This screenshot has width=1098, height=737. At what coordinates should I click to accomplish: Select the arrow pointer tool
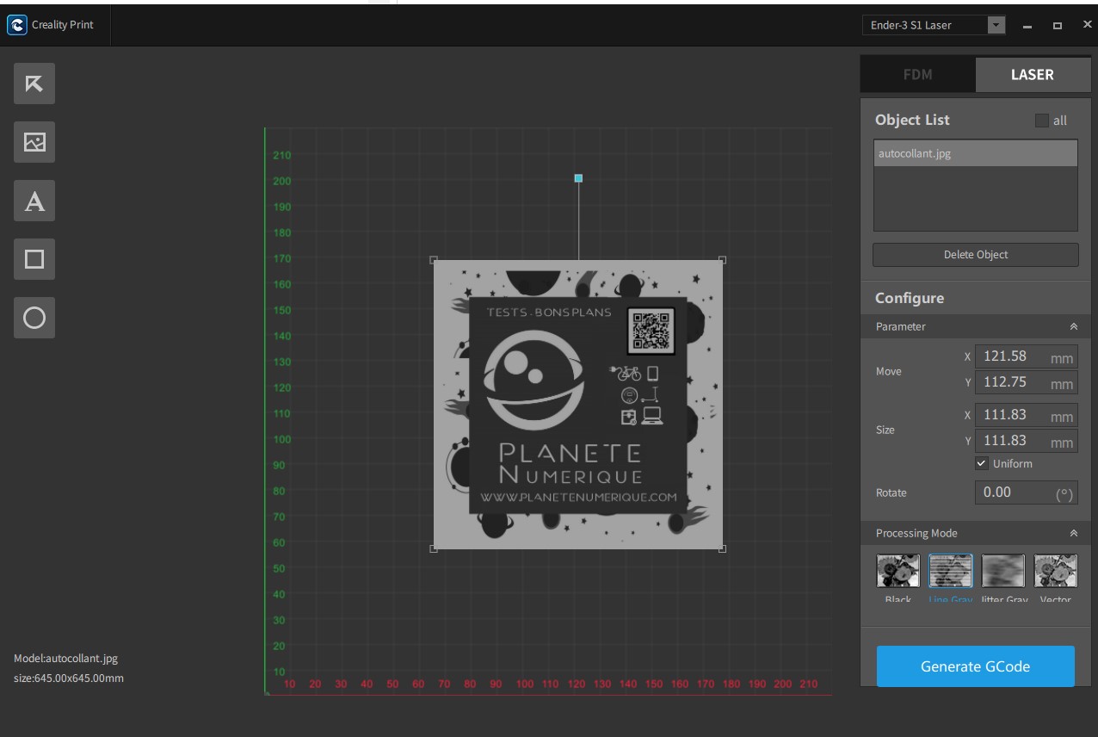(34, 84)
